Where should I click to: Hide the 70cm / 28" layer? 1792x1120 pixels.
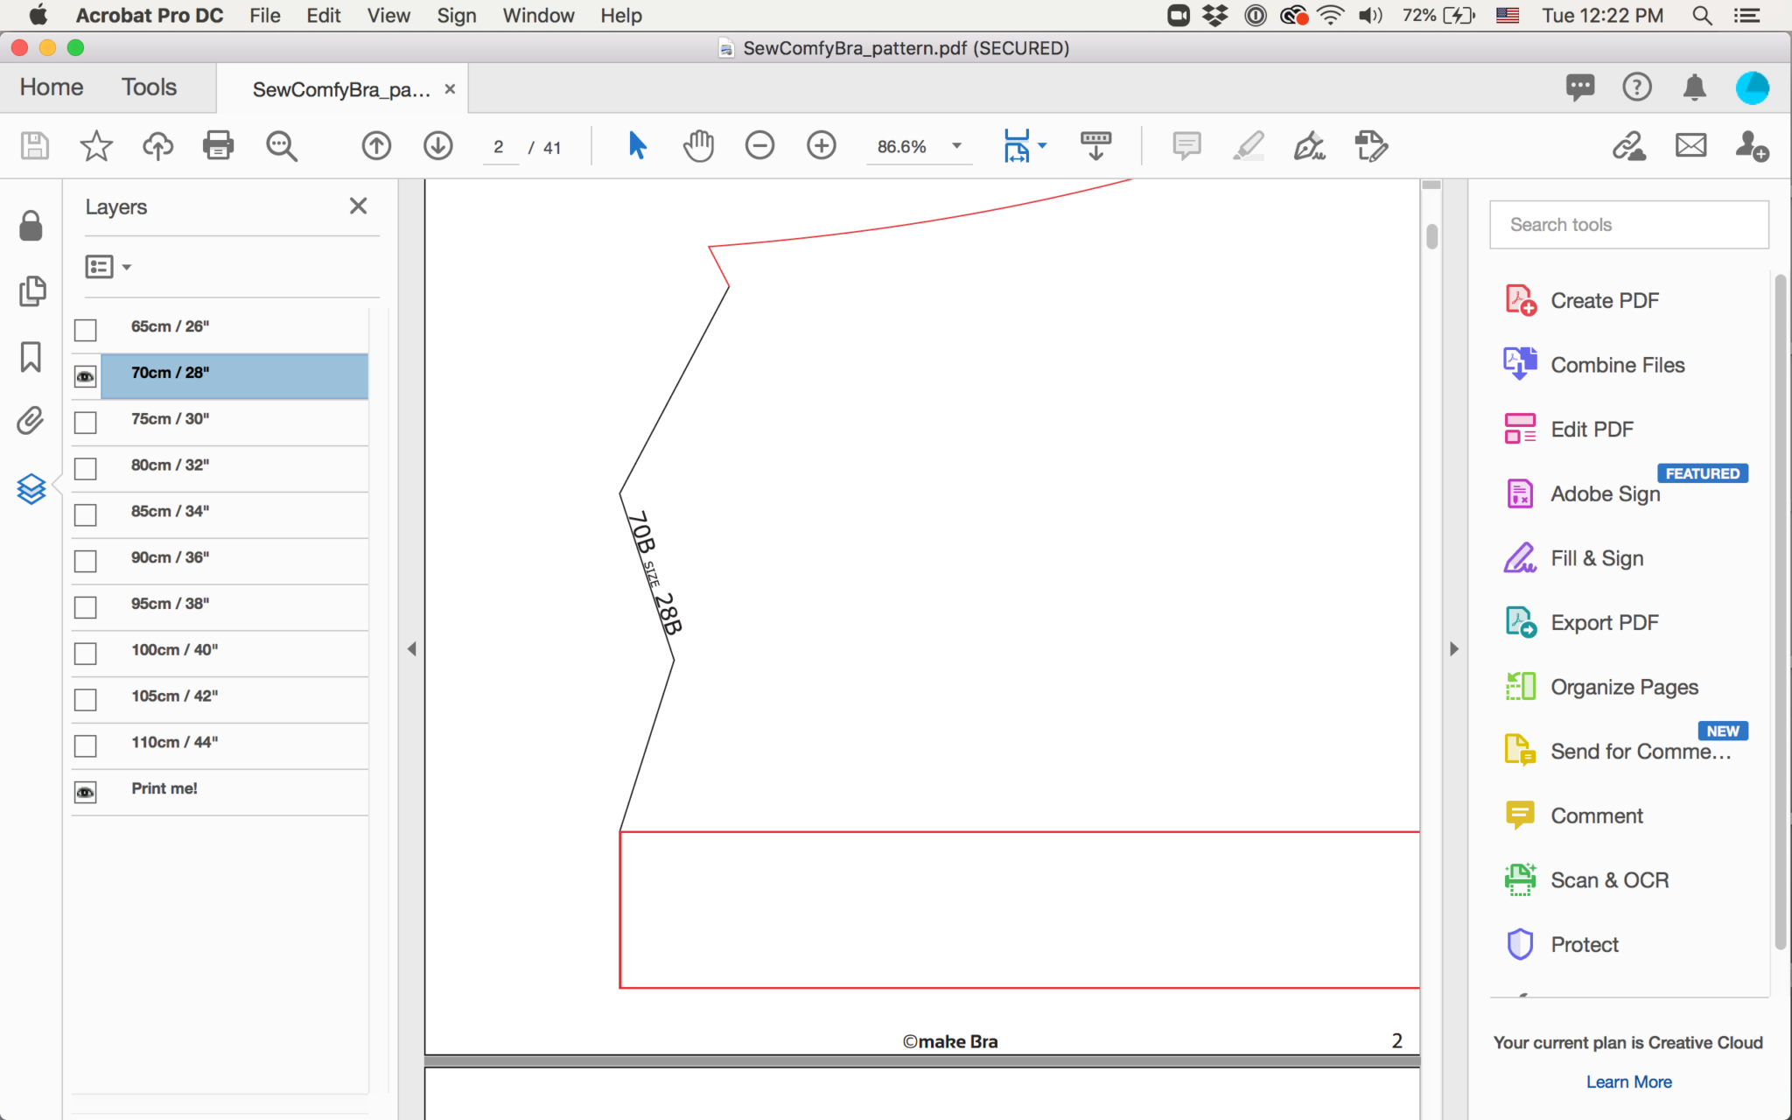86,376
